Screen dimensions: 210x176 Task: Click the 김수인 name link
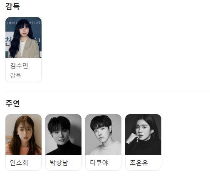pos(19,66)
